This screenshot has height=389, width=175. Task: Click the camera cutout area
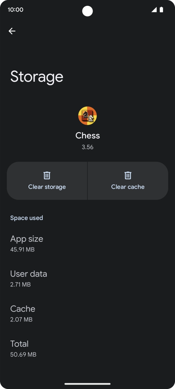pos(87,11)
